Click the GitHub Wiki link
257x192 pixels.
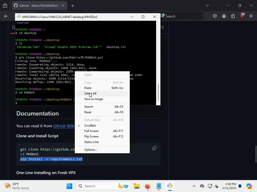tap(64, 126)
